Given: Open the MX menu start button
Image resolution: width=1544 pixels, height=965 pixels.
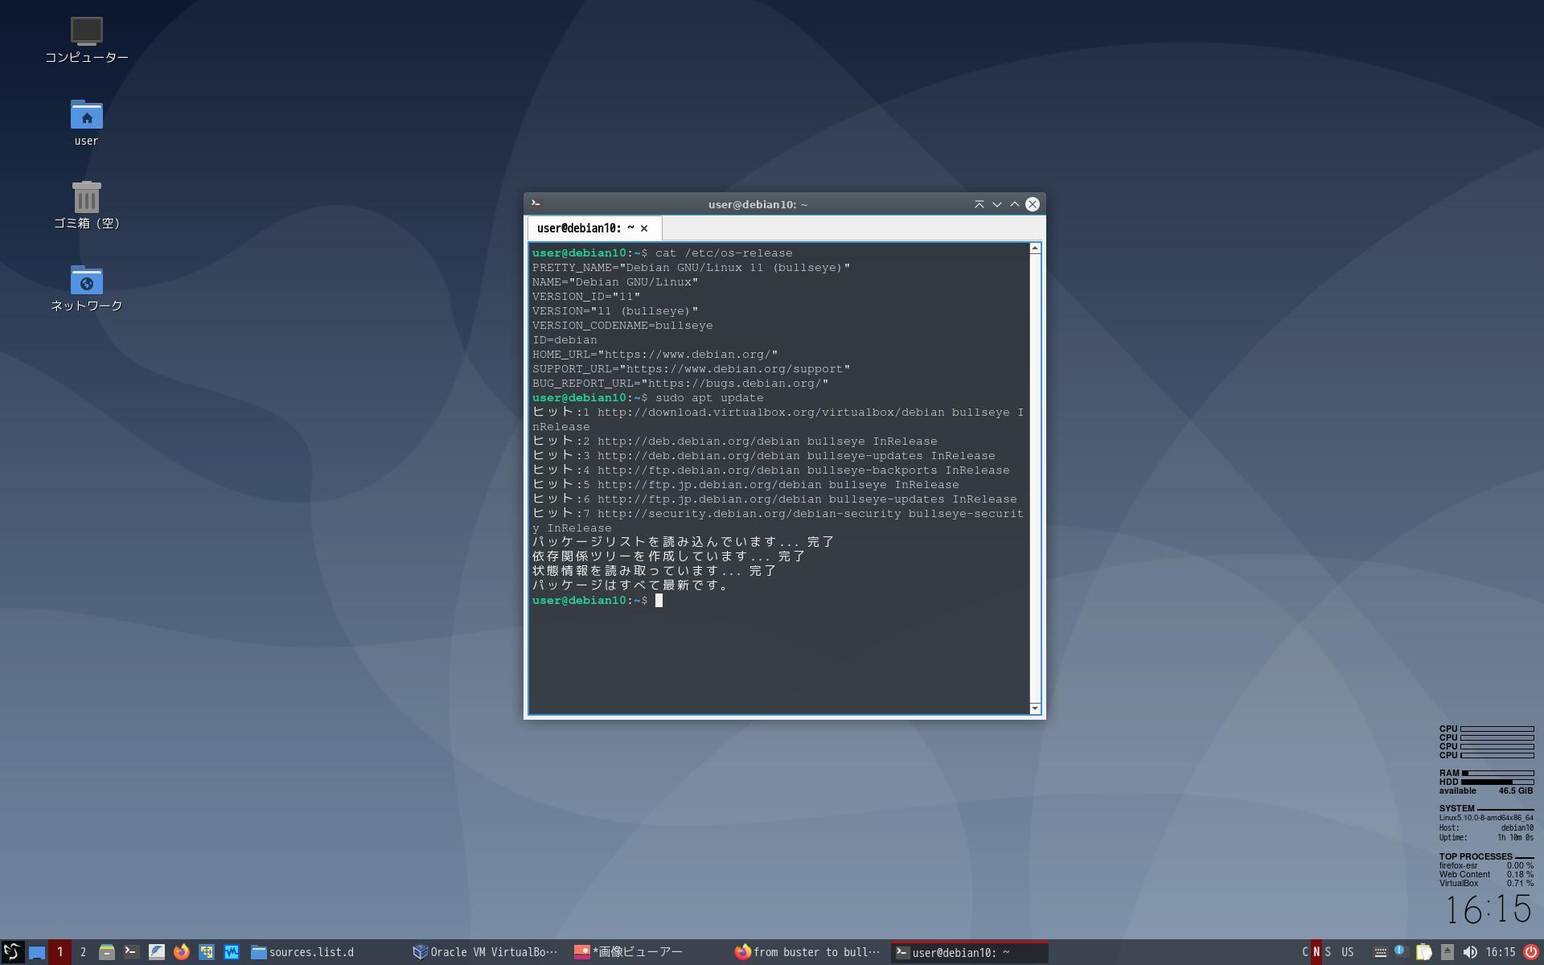Looking at the screenshot, I should pos(12,952).
